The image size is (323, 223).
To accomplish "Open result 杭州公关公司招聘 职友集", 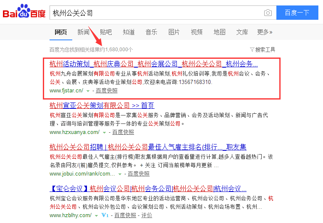I will [148, 147].
